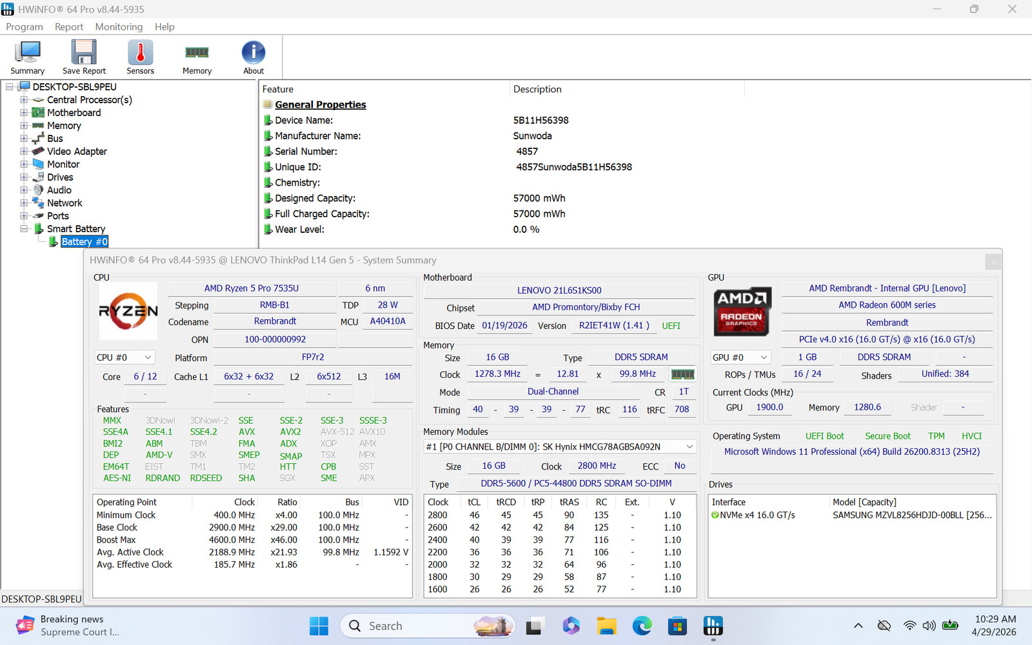The image size is (1032, 645).
Task: Click the Audio speaker icon in the tree
Action: tap(39, 190)
